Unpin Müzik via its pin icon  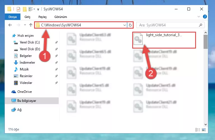click(56, 69)
